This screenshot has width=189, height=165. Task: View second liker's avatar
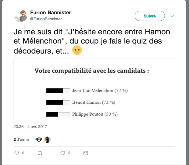pyautogui.click(x=47, y=140)
